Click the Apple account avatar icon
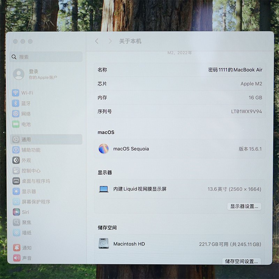The width and height of the screenshot is (279, 279). coord(19,74)
